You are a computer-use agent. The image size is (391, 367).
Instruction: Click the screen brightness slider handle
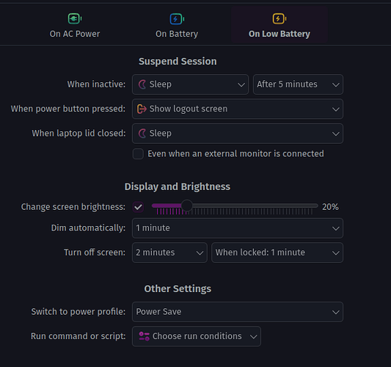187,206
